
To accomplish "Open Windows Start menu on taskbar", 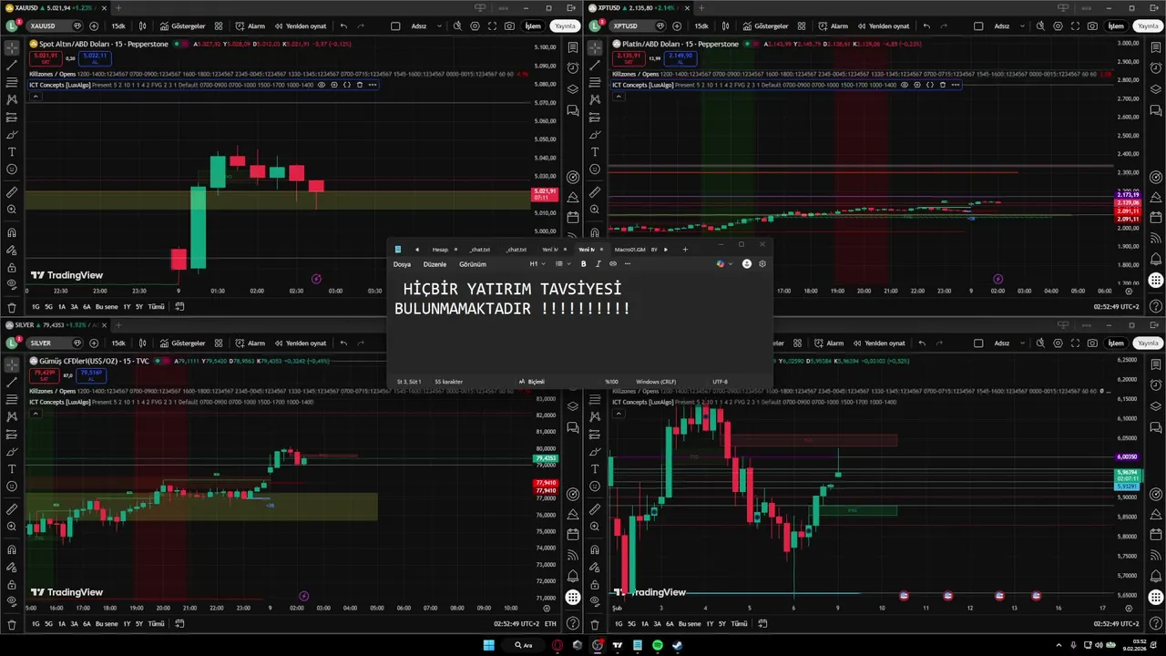I will (x=489, y=645).
